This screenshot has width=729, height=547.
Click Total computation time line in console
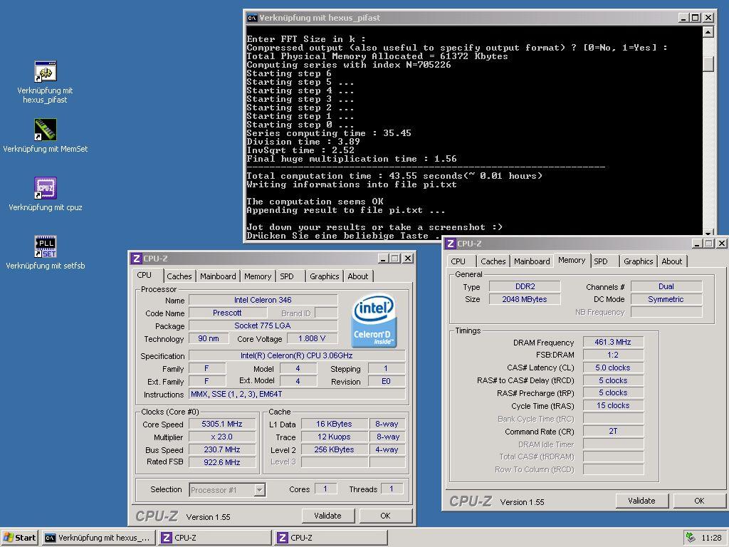tap(394, 176)
